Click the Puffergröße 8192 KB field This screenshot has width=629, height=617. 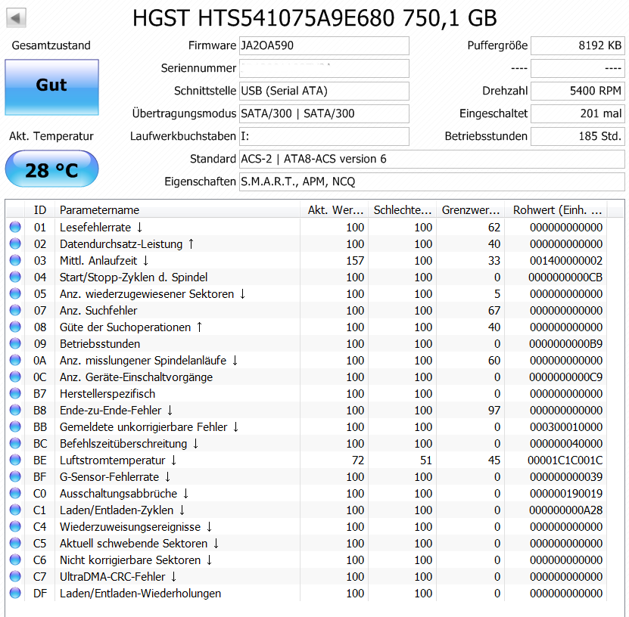(578, 45)
